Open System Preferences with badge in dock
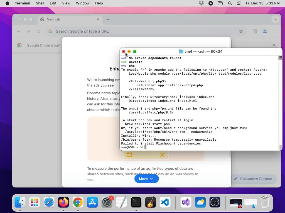Viewport: 285px width, 213px height. point(107,202)
